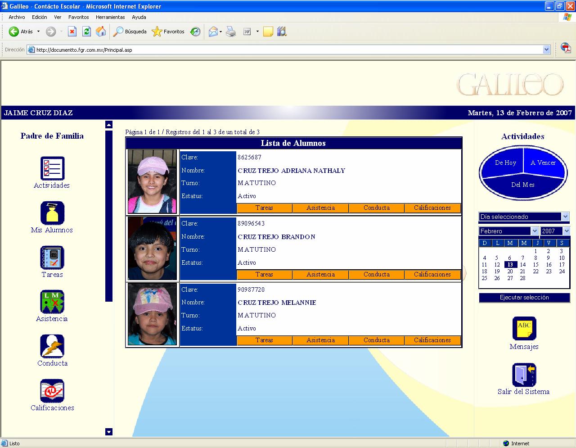Print the page with printer icon
This screenshot has width=576, height=448.
231,32
